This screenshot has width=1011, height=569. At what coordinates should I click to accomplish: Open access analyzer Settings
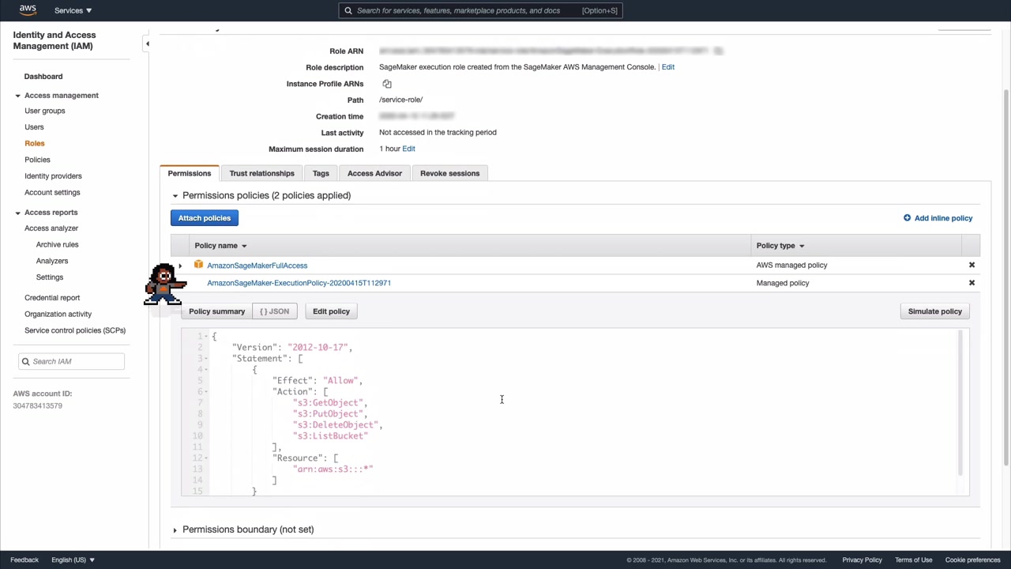tap(50, 277)
